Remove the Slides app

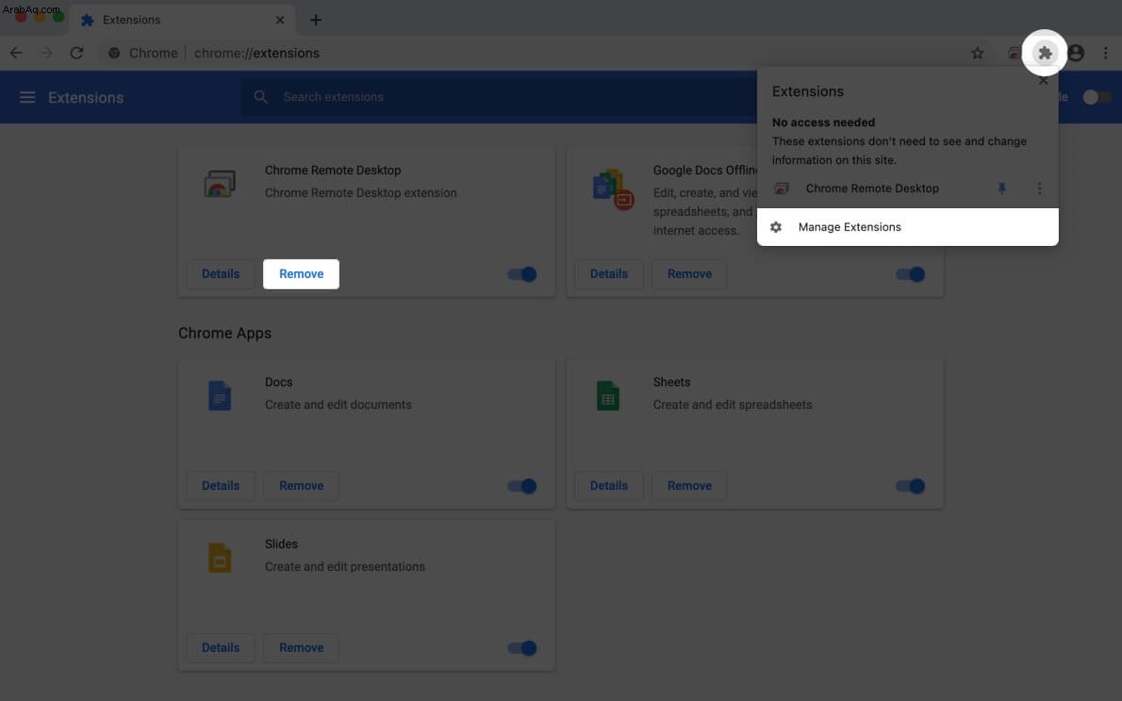(x=302, y=647)
